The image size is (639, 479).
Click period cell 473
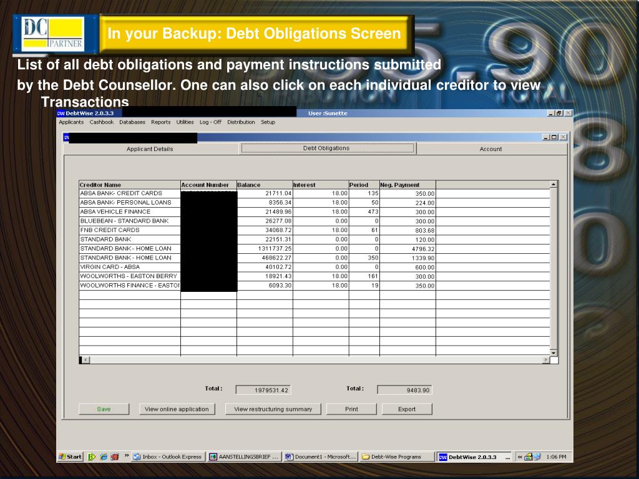(364, 212)
